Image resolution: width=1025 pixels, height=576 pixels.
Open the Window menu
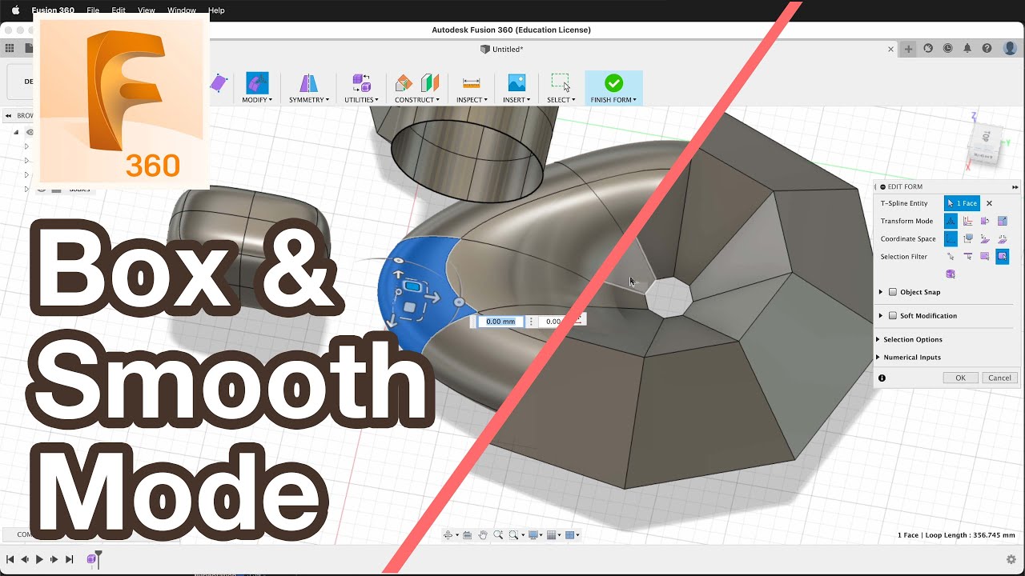point(182,10)
